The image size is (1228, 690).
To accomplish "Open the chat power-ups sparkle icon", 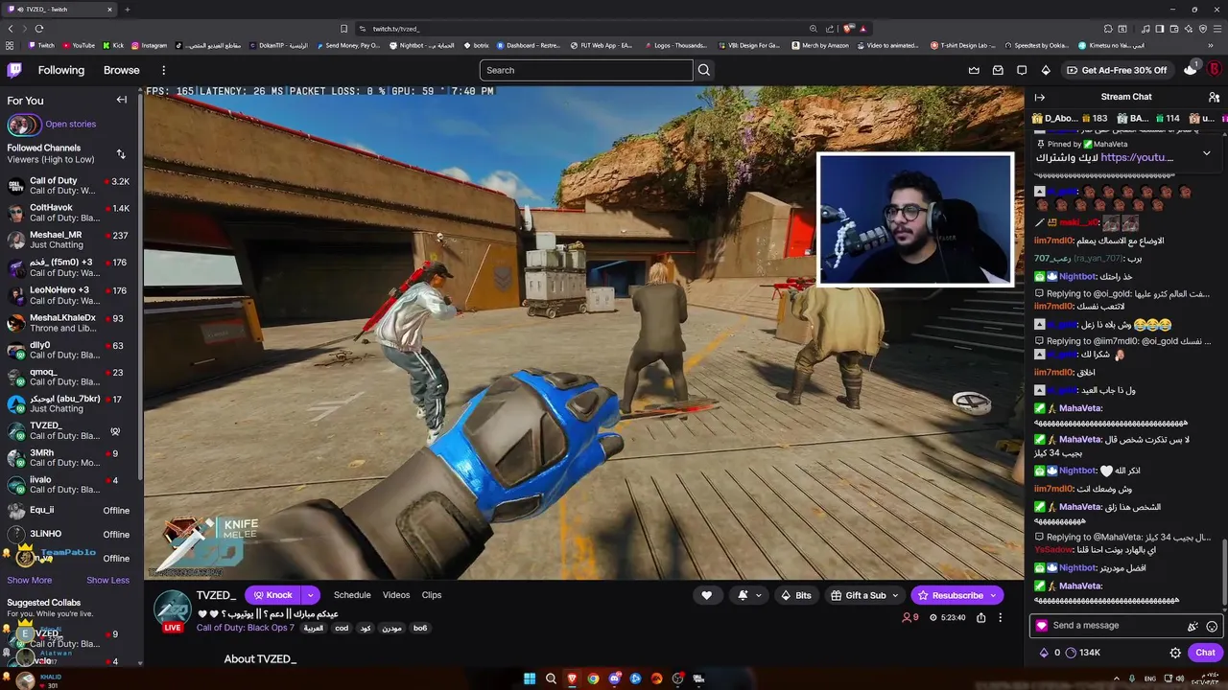I will 1193,626.
